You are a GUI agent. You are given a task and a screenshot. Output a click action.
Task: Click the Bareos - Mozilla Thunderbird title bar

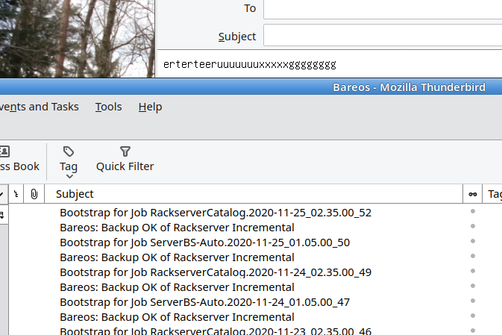(x=251, y=87)
